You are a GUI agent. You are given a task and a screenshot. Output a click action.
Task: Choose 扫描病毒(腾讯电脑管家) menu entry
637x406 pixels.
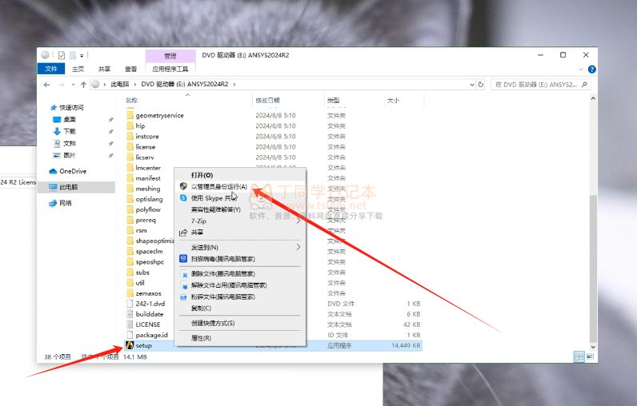(x=241, y=259)
